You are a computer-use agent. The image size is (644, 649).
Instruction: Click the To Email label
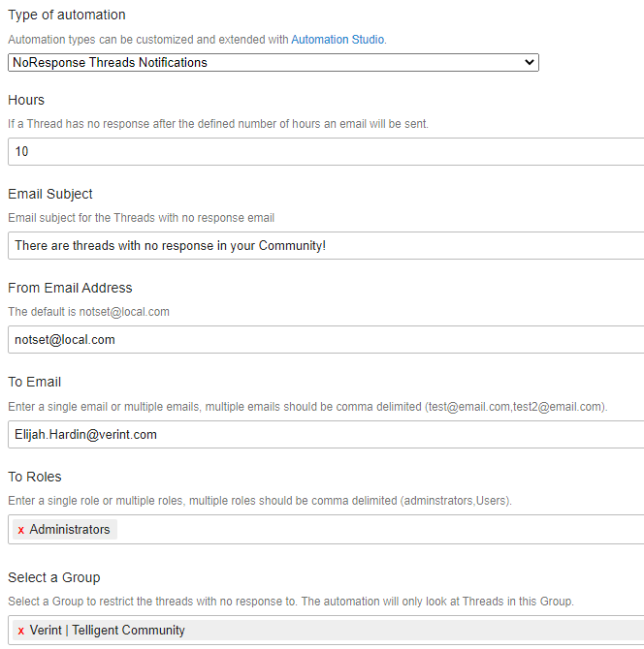pos(34,382)
